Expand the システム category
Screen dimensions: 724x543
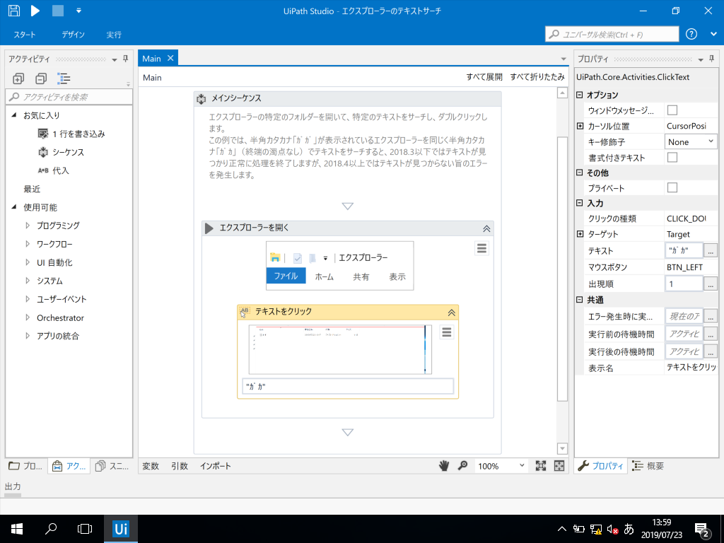click(x=28, y=281)
